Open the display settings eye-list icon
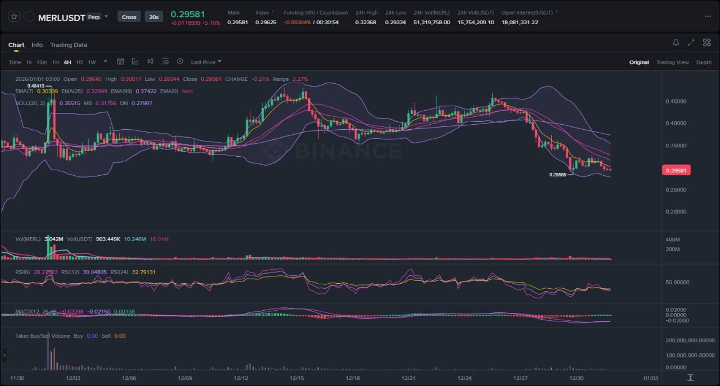This screenshot has width=720, height=386. pos(165,62)
